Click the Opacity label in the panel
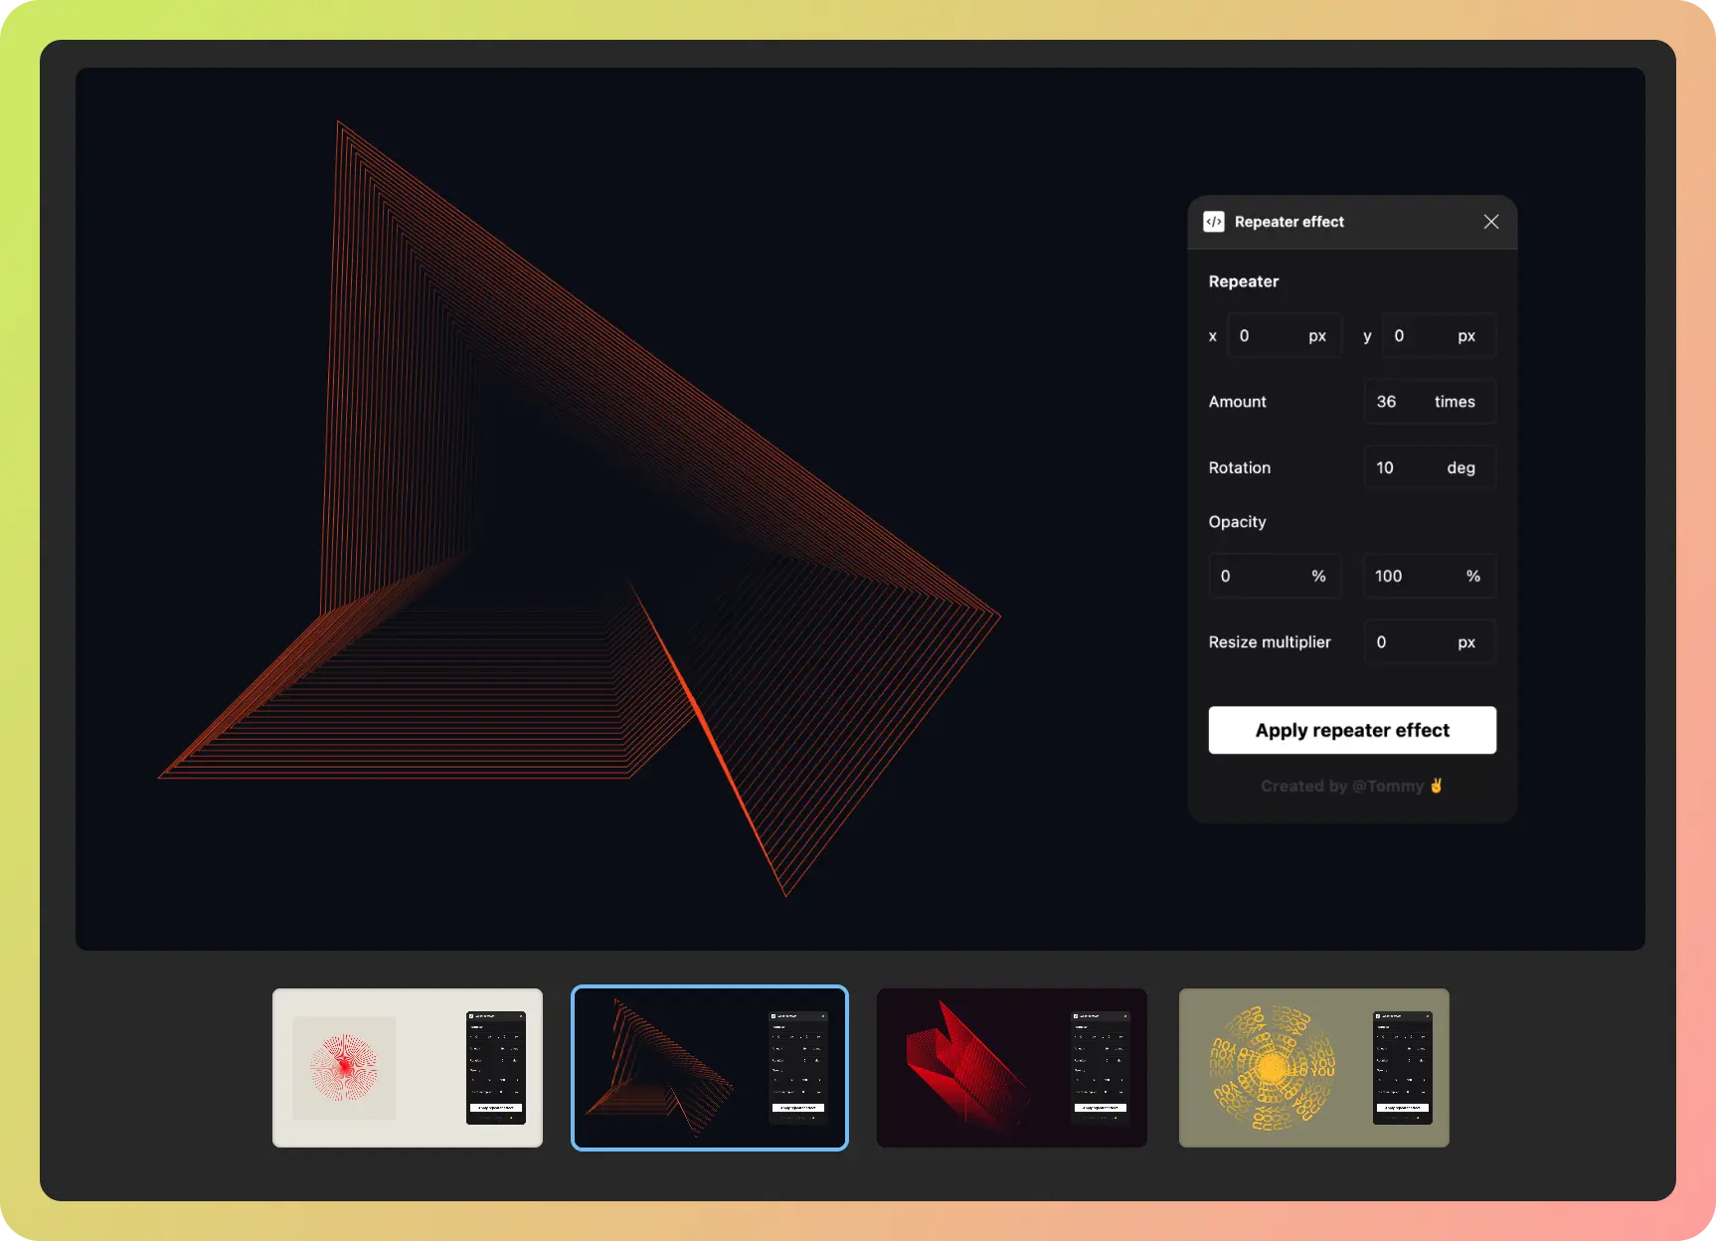 1237,522
